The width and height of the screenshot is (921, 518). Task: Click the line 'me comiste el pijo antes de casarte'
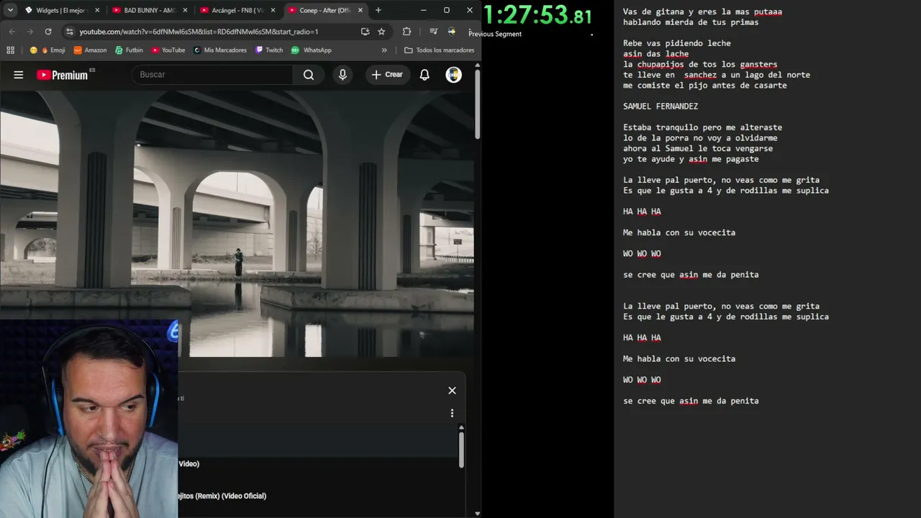point(705,86)
